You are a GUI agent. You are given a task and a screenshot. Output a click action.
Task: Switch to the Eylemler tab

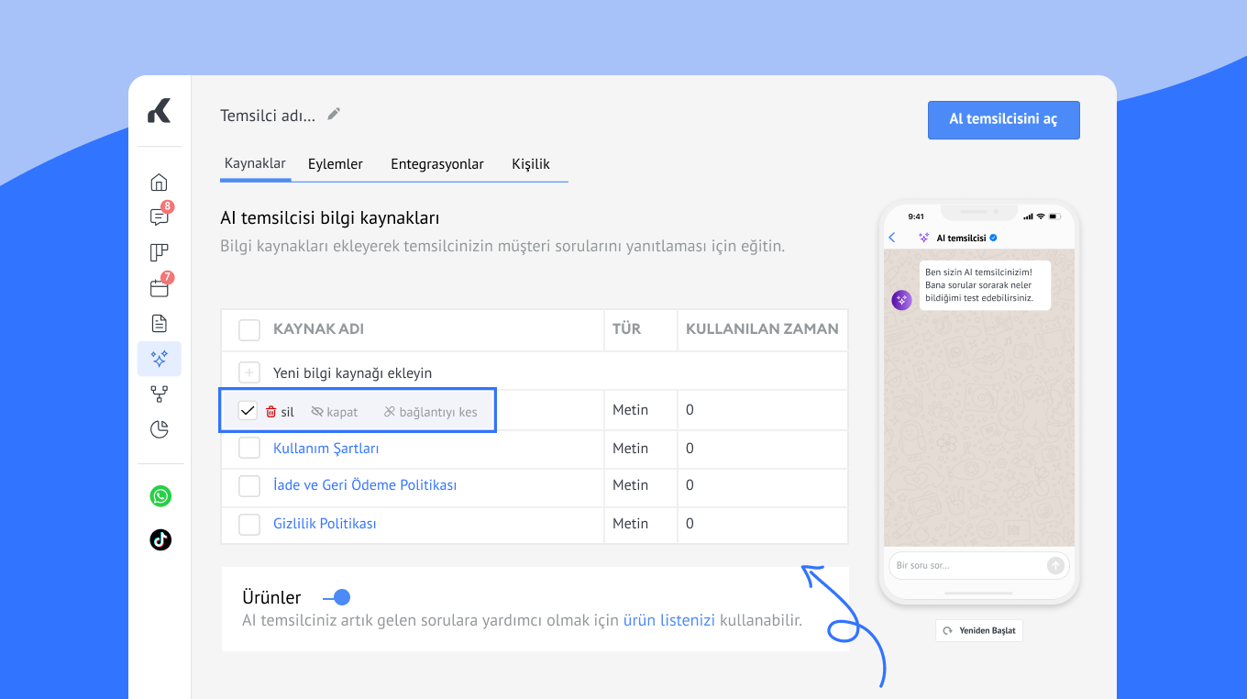[x=336, y=164]
